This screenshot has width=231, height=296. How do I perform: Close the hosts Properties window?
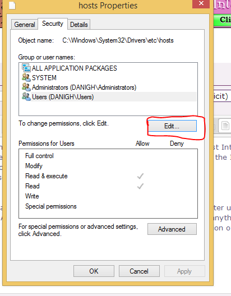[201, 3]
